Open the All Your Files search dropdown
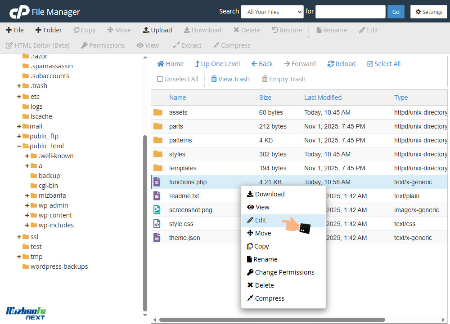Screen dimensions: 450x324 (272, 12)
